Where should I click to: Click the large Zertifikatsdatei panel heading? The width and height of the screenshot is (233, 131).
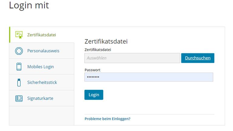[x=106, y=42]
